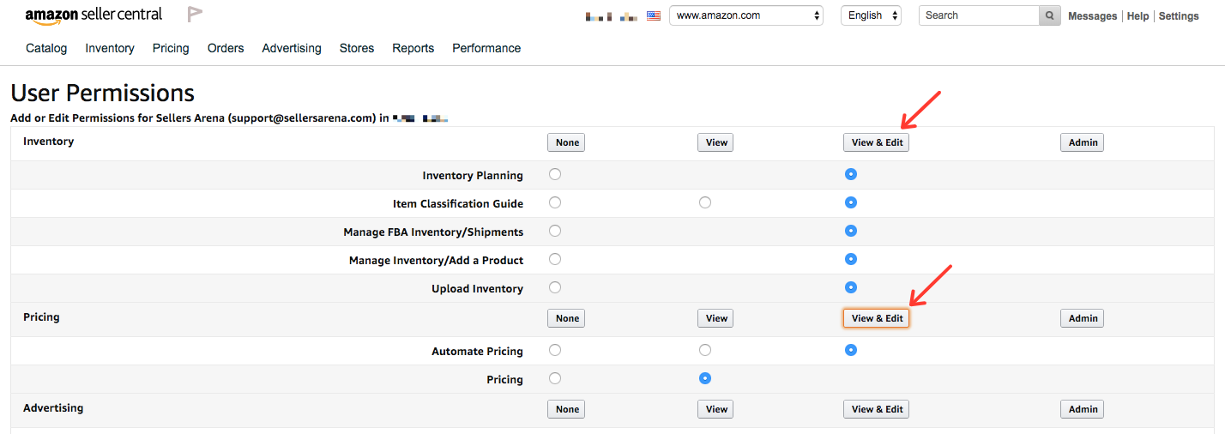
Task: Open the English language dropdown
Action: pos(871,15)
